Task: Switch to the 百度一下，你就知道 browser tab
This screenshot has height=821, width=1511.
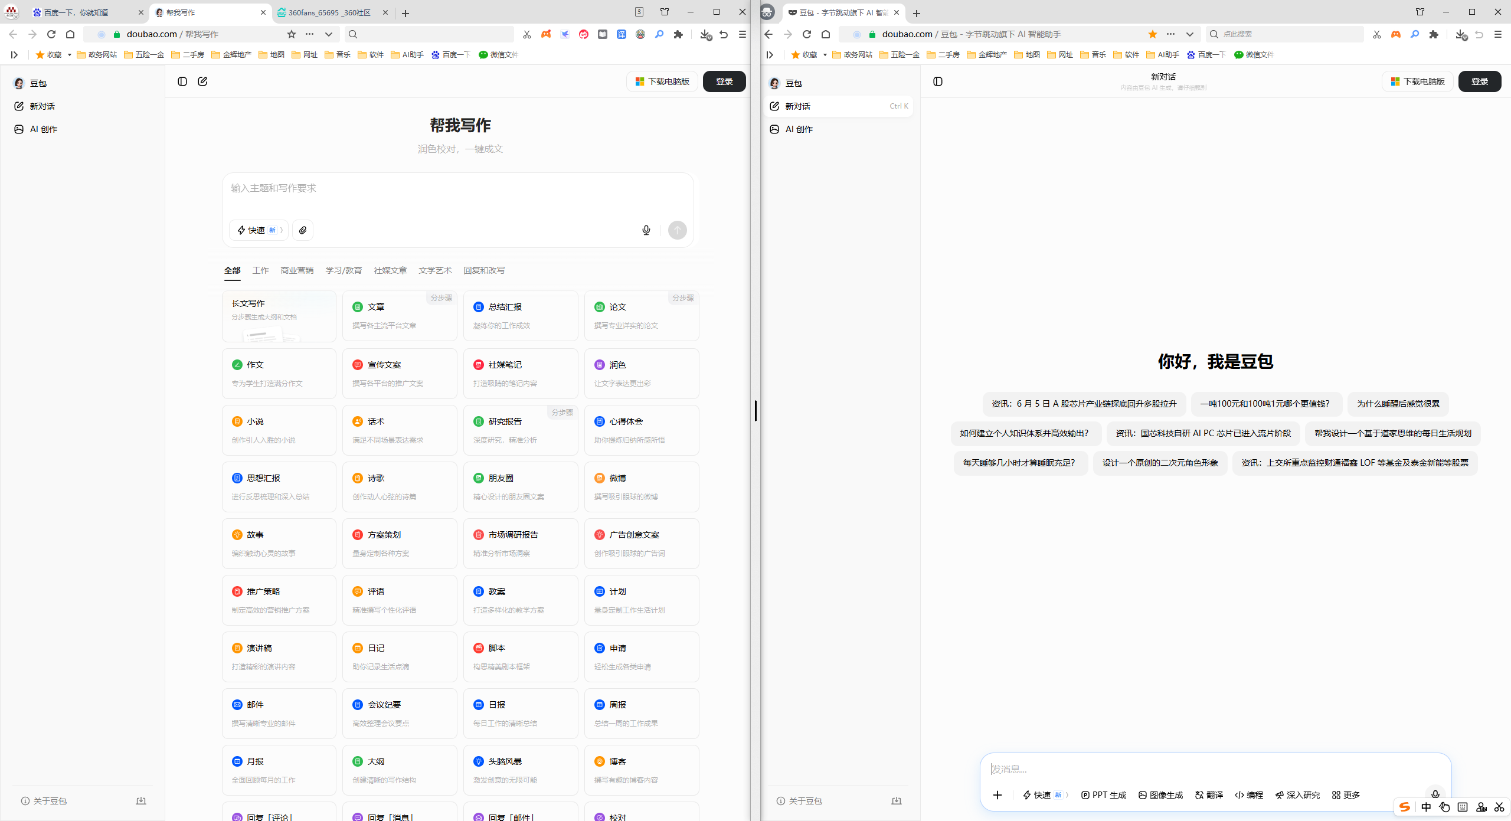Action: click(89, 12)
